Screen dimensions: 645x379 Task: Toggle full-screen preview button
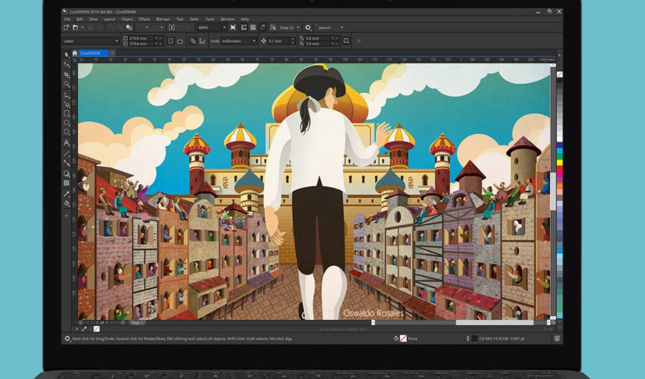coord(233,28)
